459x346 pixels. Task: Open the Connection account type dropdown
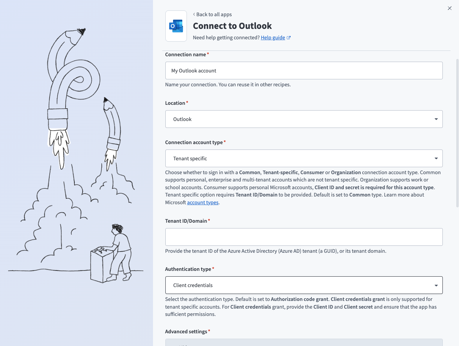point(304,158)
